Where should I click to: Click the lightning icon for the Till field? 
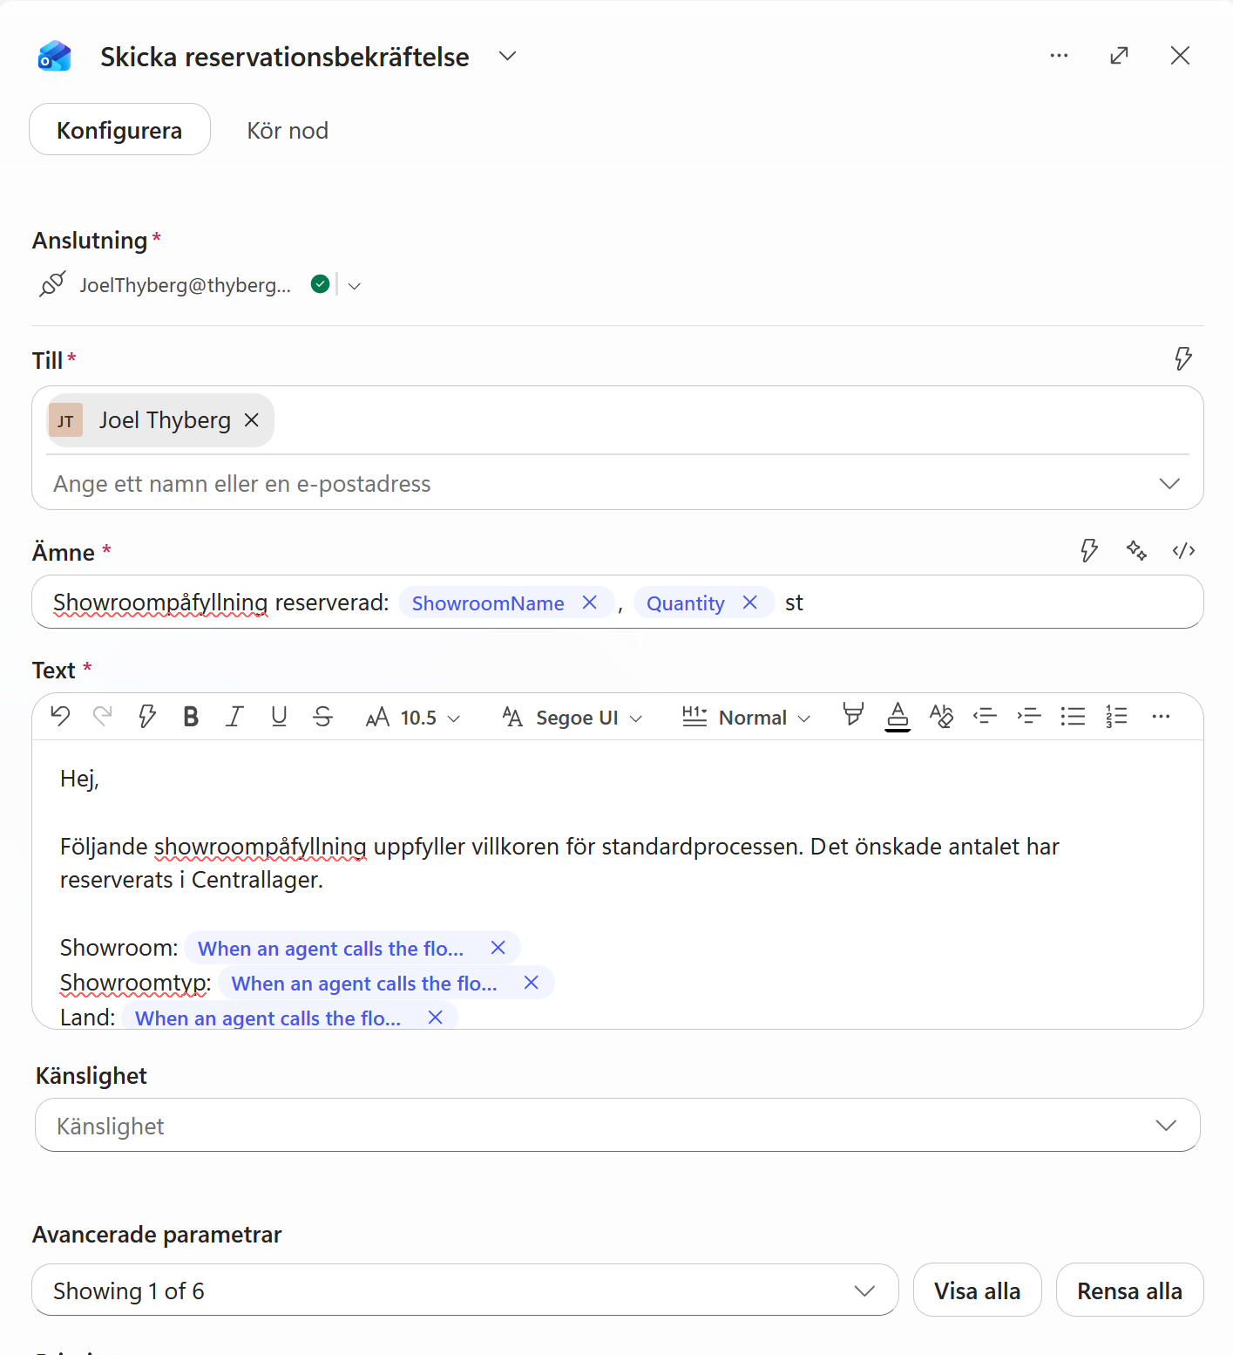coord(1183,358)
